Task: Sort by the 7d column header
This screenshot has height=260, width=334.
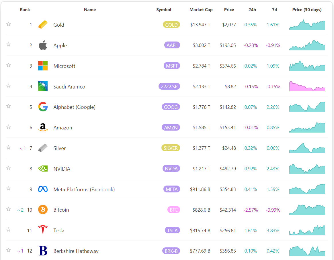Action: click(x=274, y=10)
